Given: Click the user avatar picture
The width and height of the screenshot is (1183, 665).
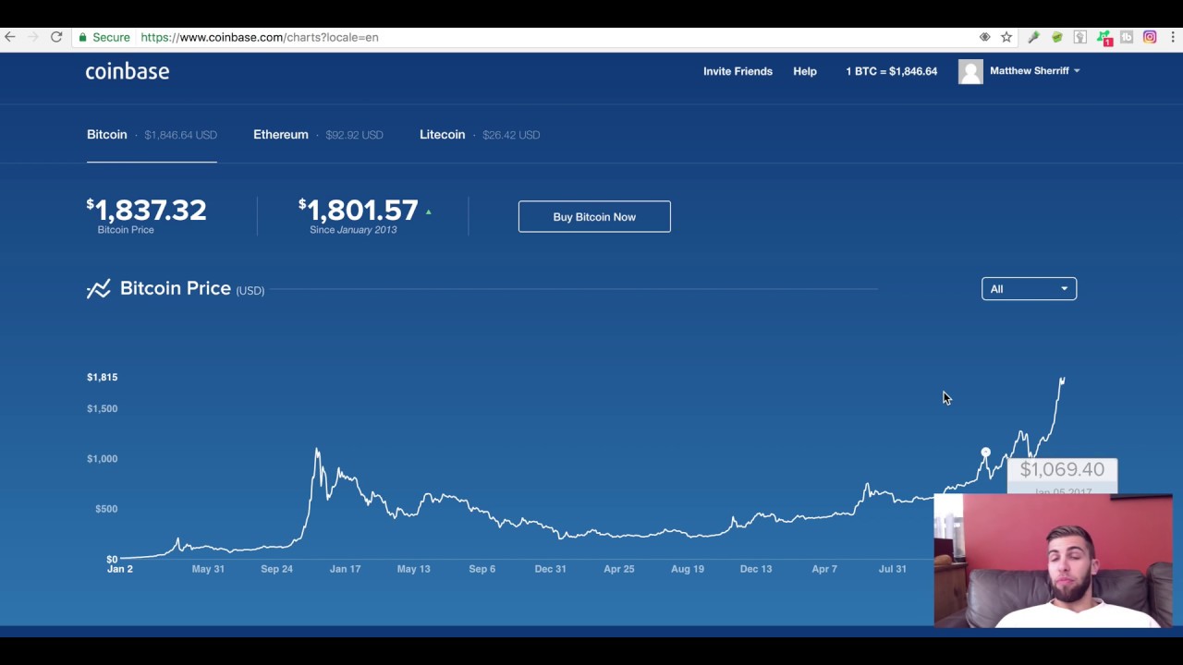Looking at the screenshot, I should [x=970, y=71].
